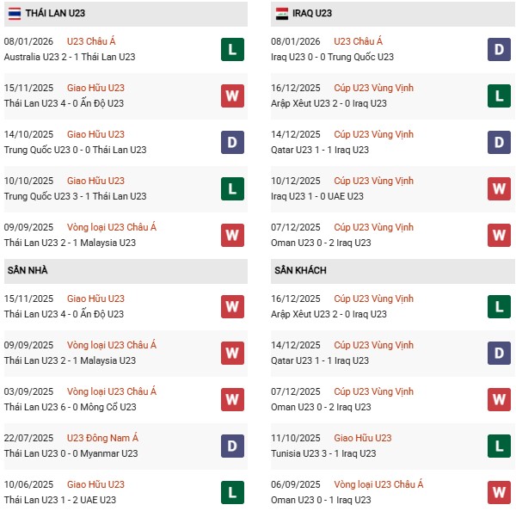Click the Oman U23 0 - 1 Iraq U23 result
Viewport: 516px width, 511px height.
tap(321, 500)
